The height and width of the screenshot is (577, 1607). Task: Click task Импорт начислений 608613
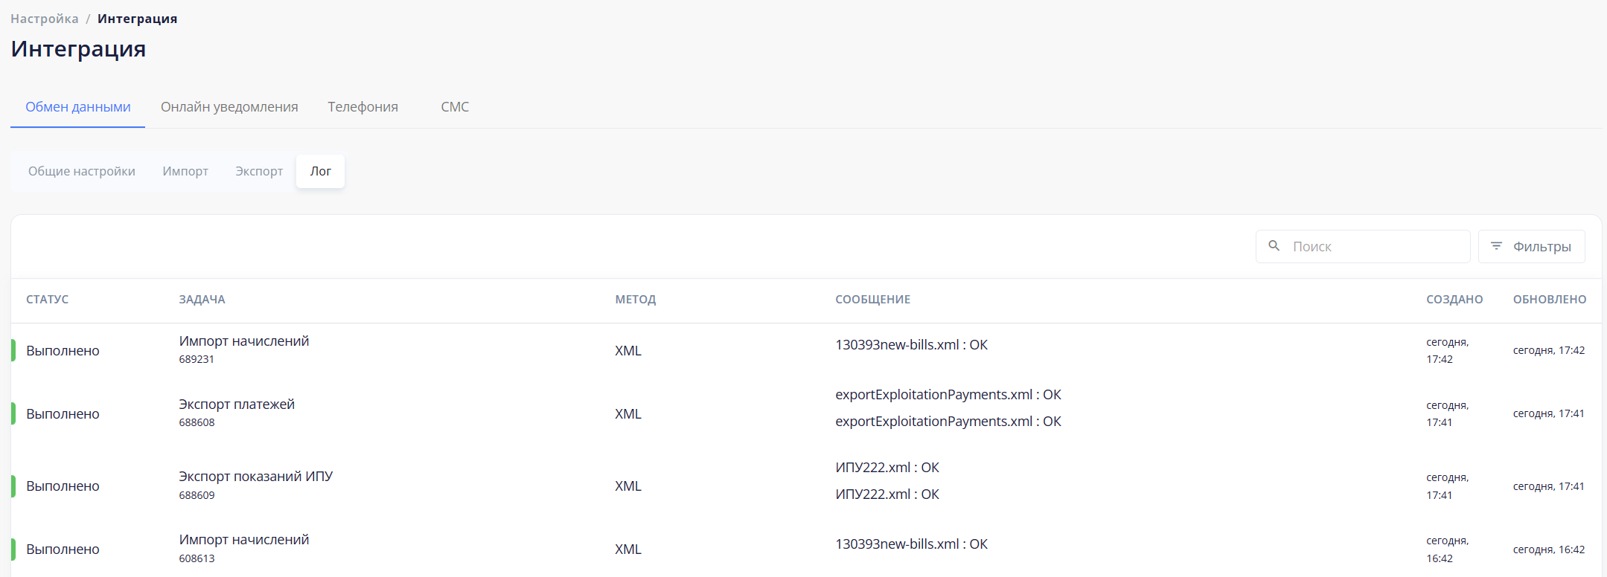coord(243,548)
